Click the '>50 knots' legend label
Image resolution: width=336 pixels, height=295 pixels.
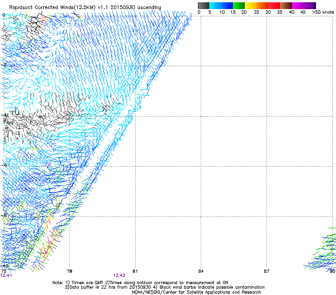coord(323,12)
